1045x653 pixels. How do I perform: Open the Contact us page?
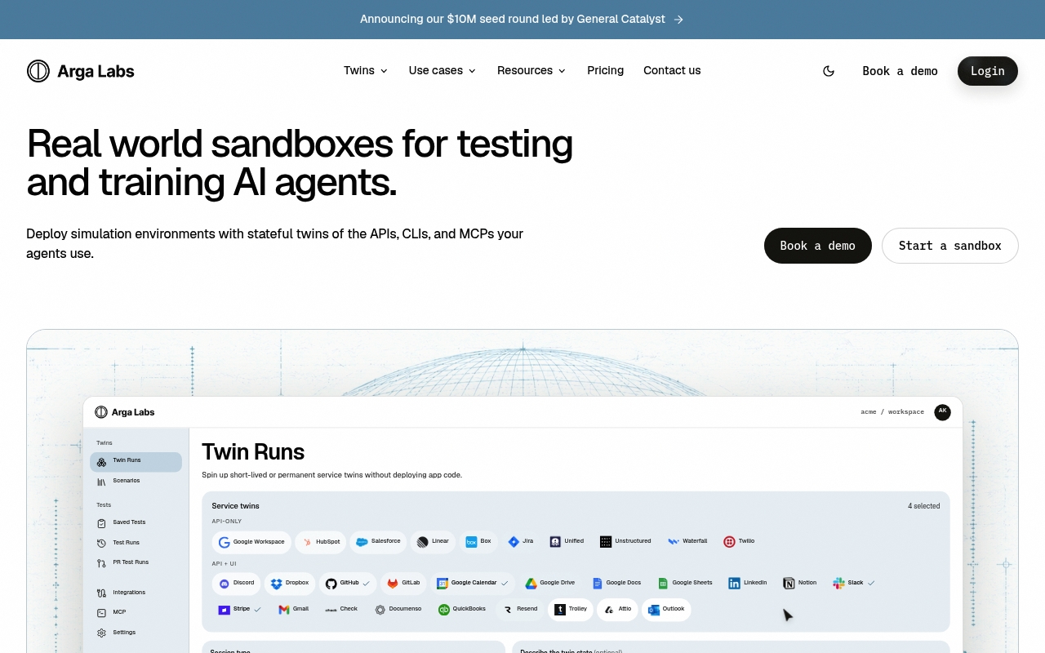tap(672, 70)
